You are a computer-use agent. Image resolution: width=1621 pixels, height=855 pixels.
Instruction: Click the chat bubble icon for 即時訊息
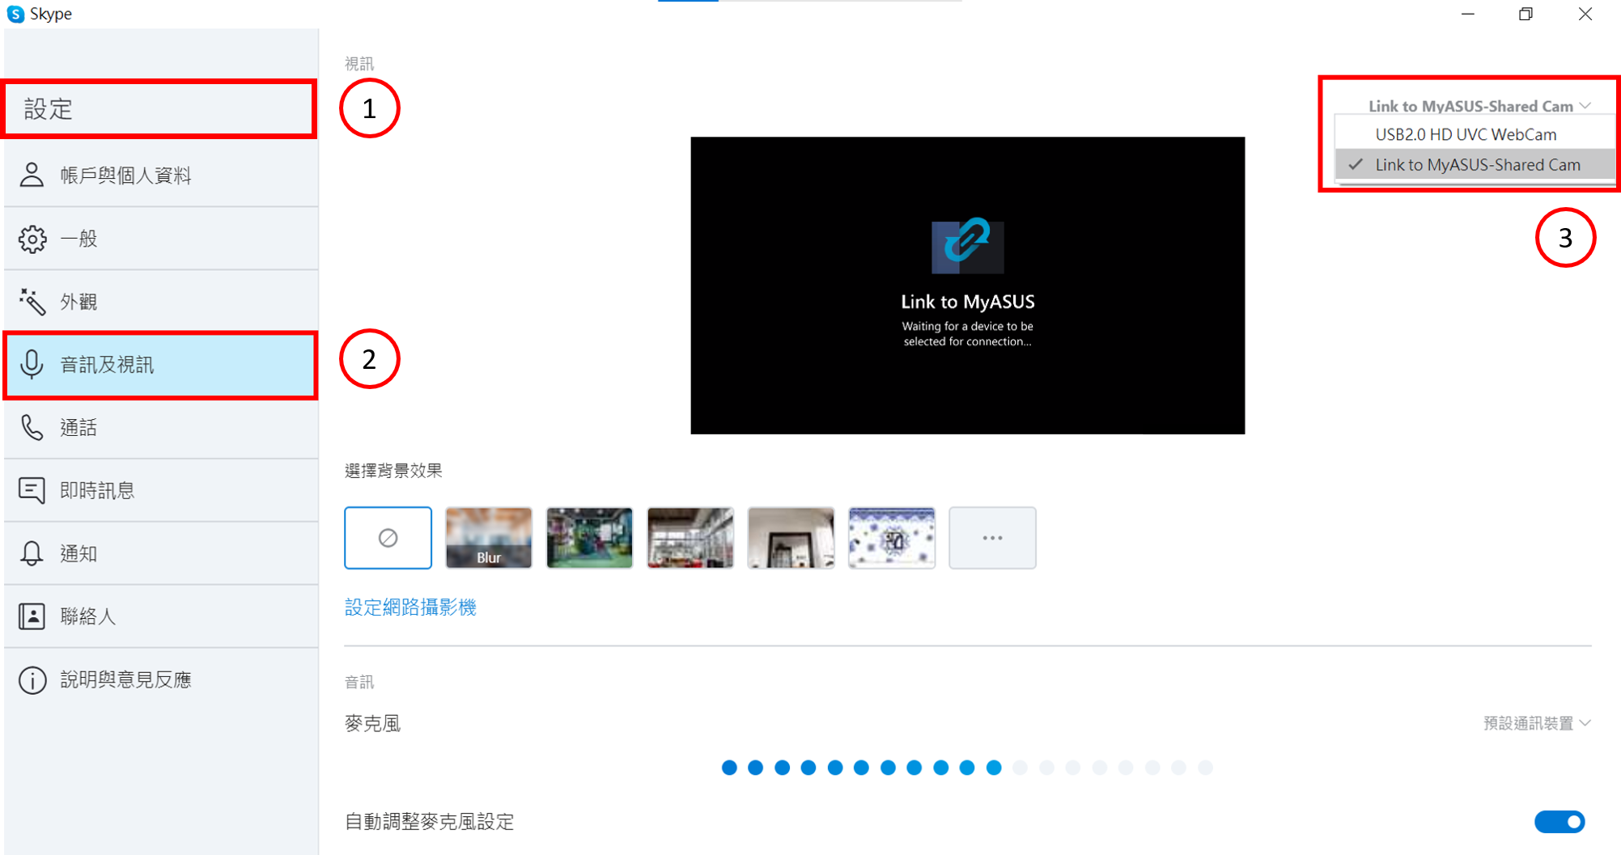tap(32, 490)
